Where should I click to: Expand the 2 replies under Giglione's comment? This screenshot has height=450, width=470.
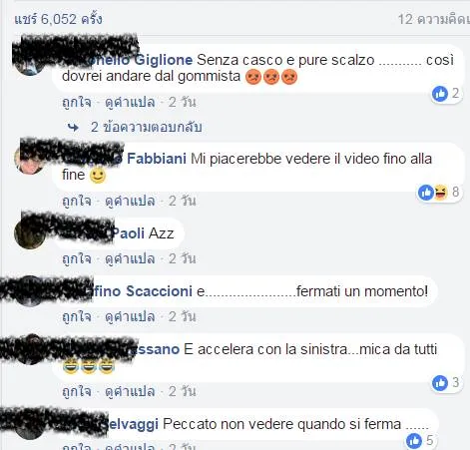tap(147, 127)
